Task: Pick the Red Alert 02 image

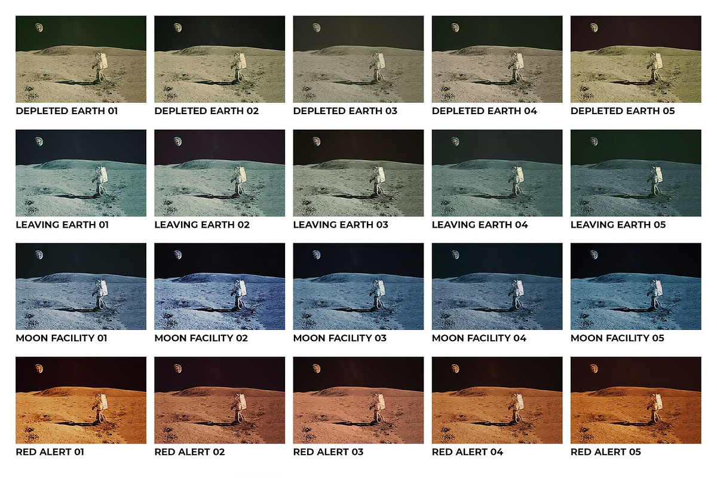Action: coord(220,400)
